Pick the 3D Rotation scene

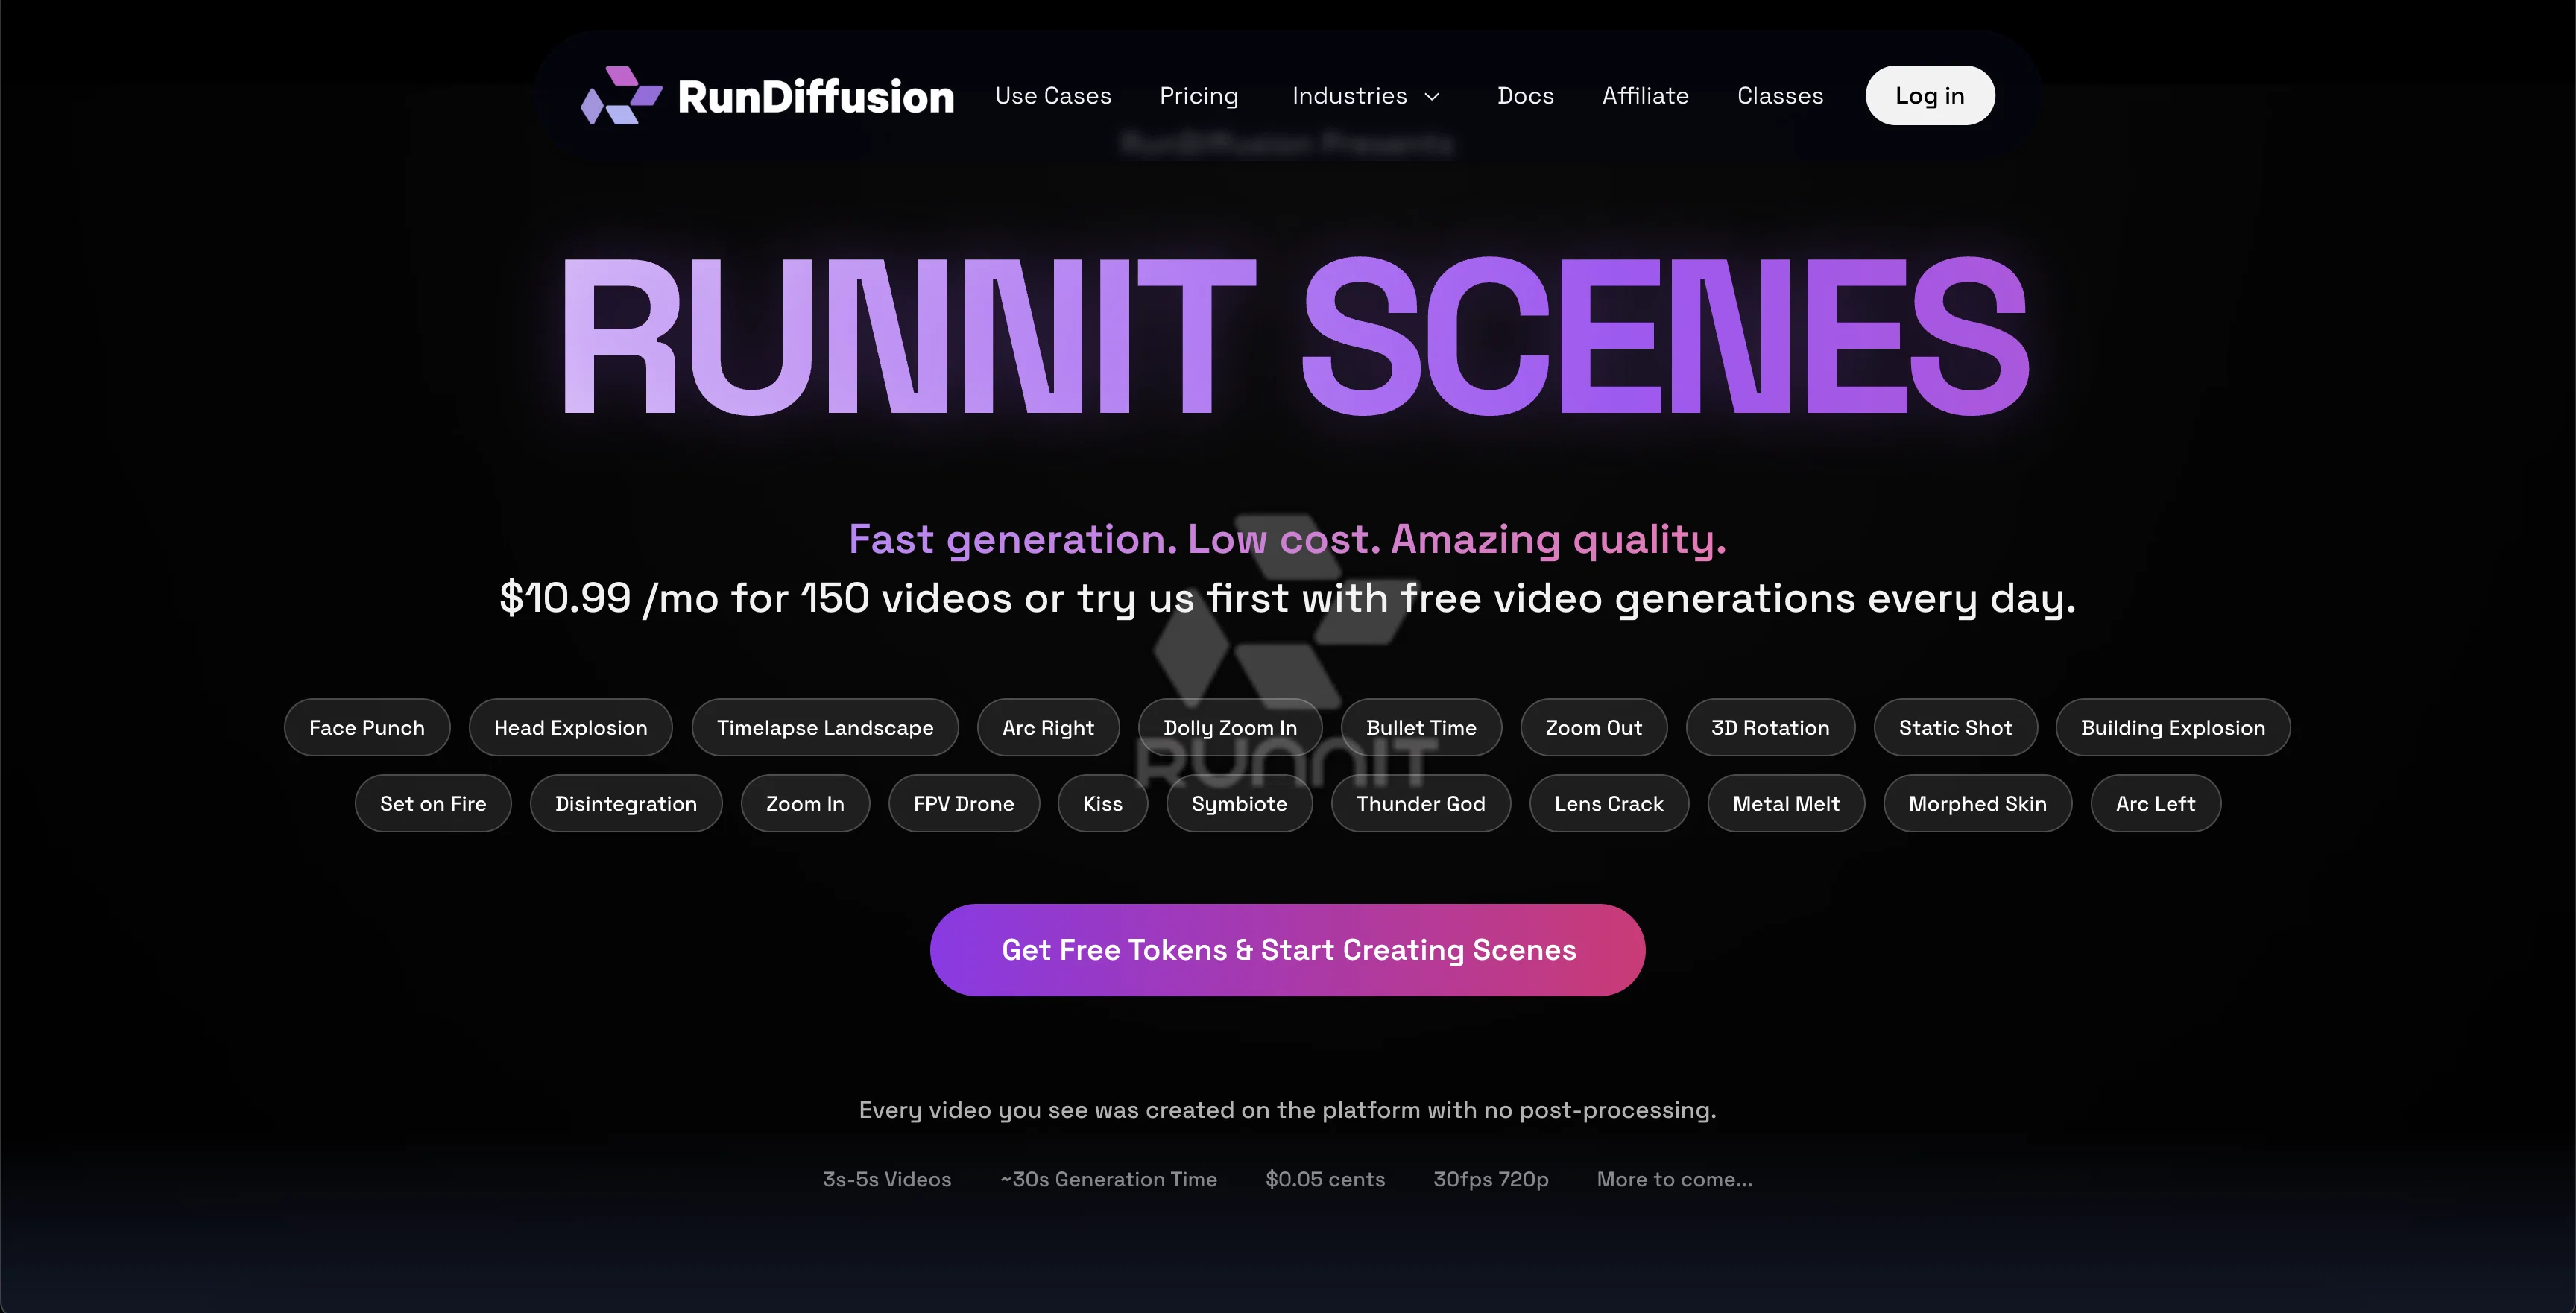point(1770,727)
